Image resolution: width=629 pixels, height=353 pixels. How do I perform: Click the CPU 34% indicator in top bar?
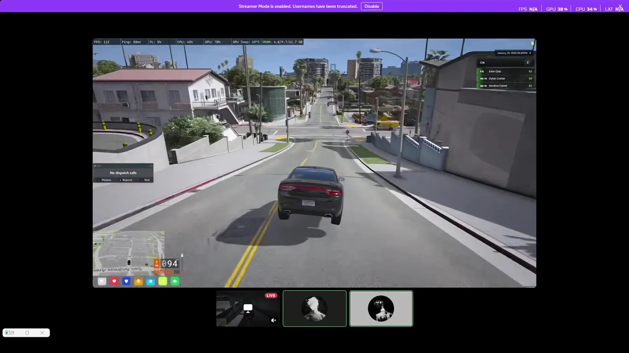(x=586, y=9)
